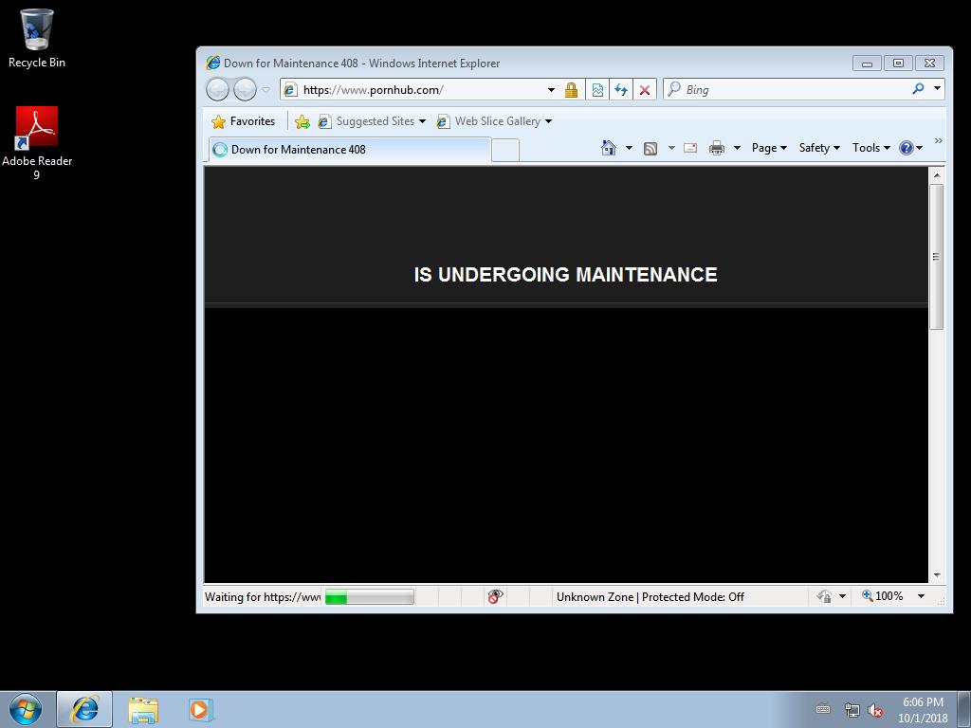Image resolution: width=971 pixels, height=728 pixels.
Task: Expand the address bar URL dropdown arrow
Action: [551, 90]
